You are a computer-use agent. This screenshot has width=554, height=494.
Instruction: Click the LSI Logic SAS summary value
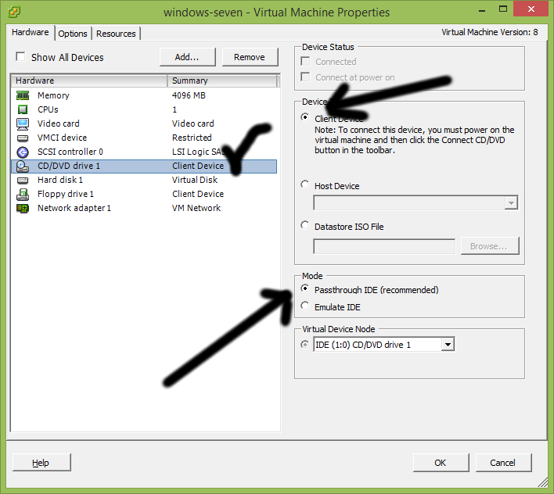[199, 152]
